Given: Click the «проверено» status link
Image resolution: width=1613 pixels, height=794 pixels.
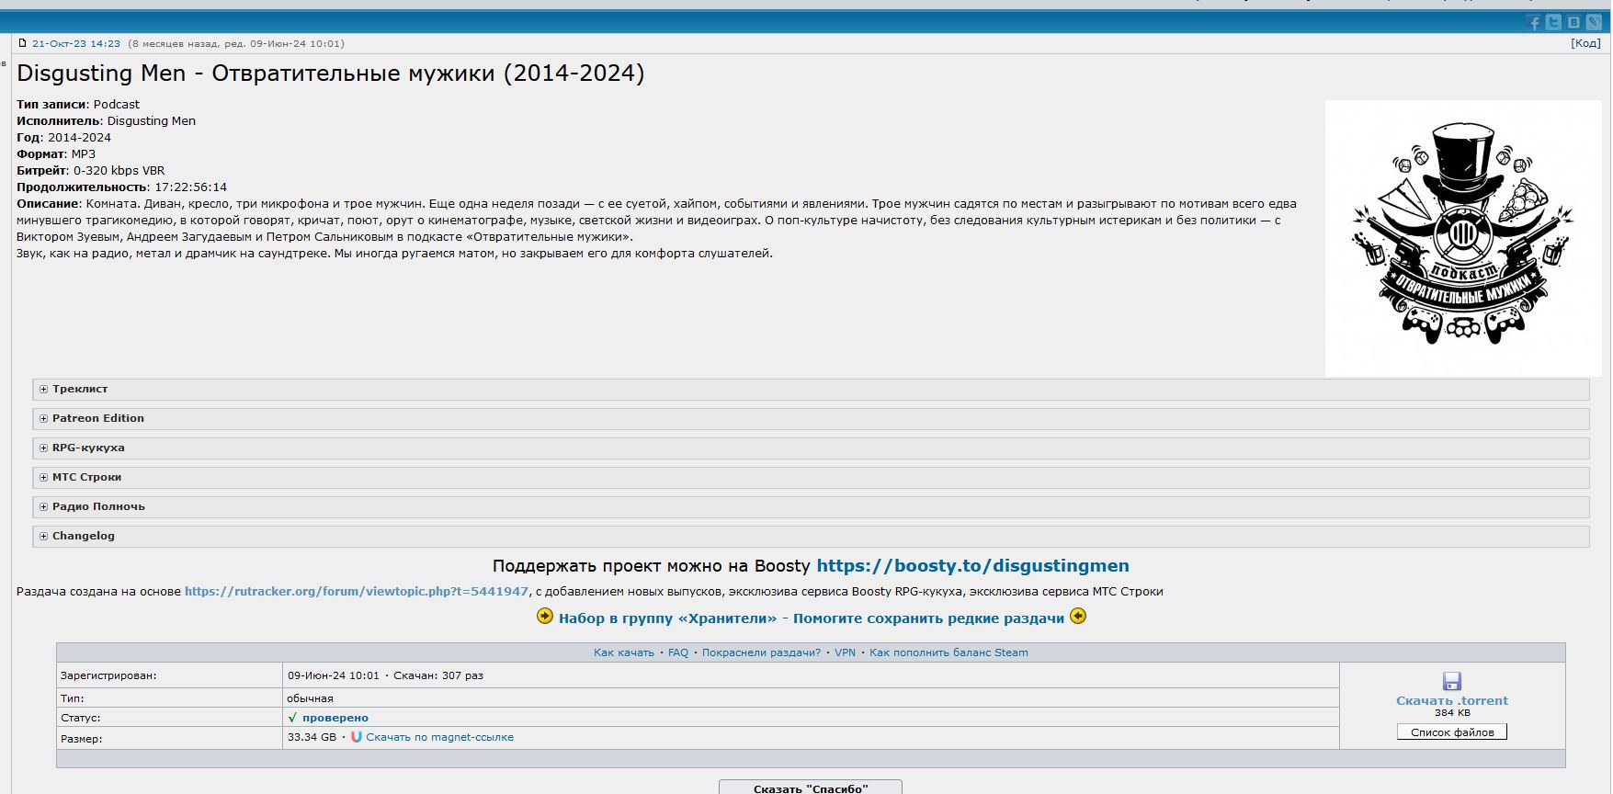Looking at the screenshot, I should click(335, 718).
